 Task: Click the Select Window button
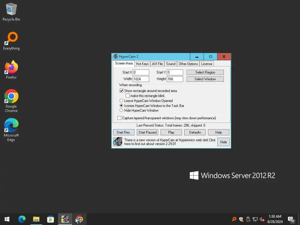[205, 79]
